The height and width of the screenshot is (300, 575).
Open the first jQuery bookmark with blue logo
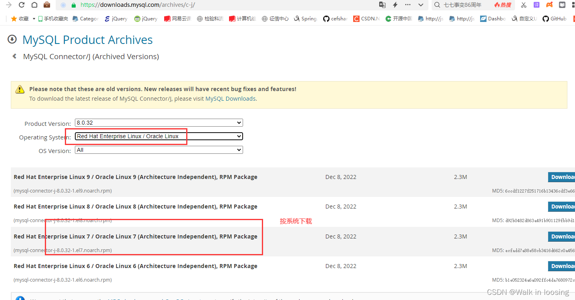click(116, 19)
